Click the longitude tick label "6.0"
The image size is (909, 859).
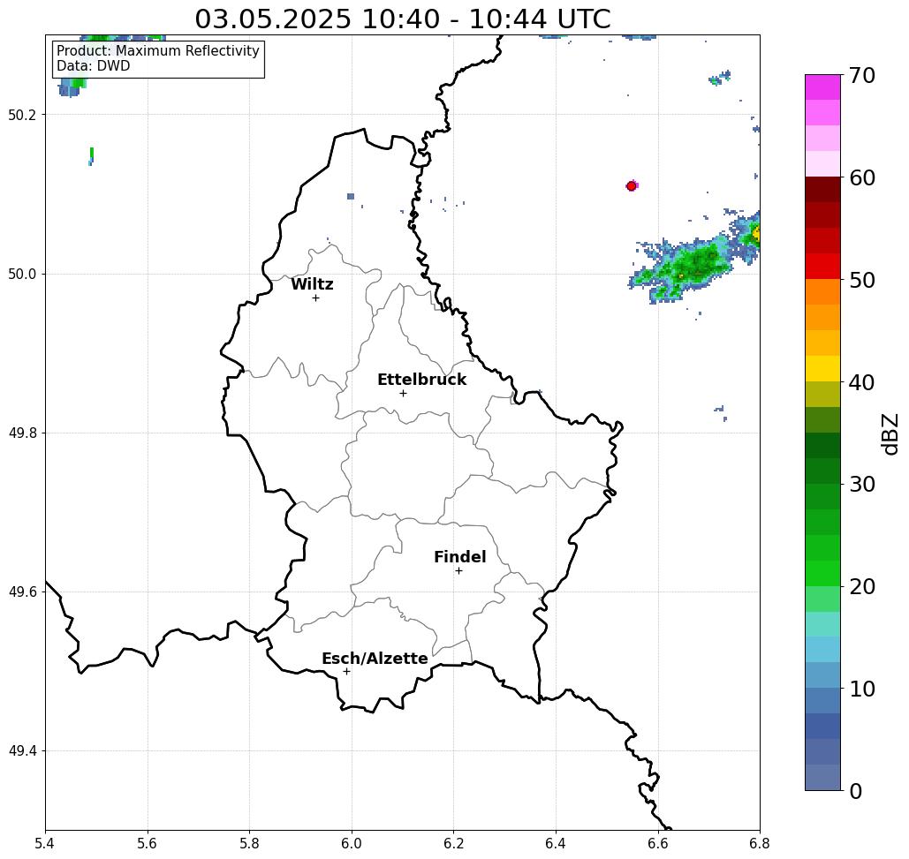(x=352, y=843)
